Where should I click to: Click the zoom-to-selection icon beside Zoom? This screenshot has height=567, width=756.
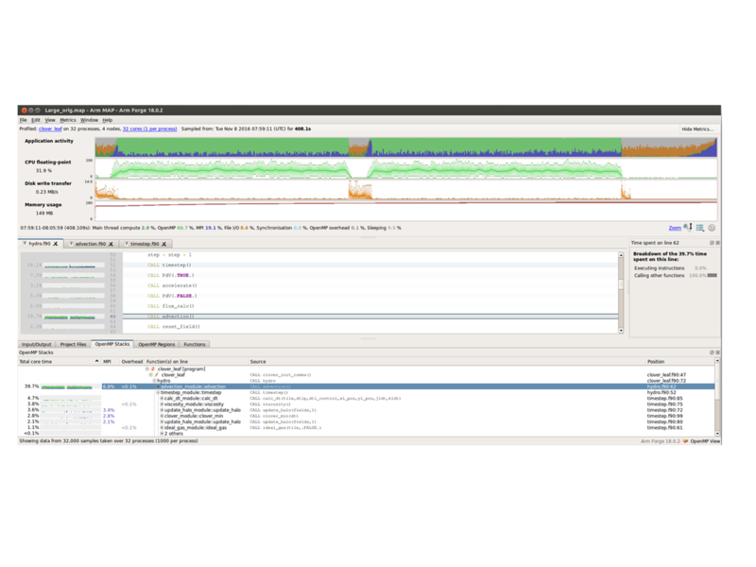[x=688, y=228]
